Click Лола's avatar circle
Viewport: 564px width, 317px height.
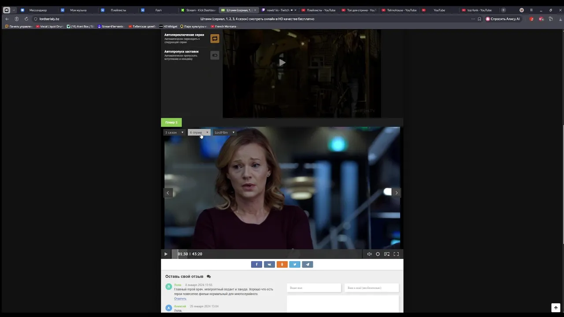[168, 287]
